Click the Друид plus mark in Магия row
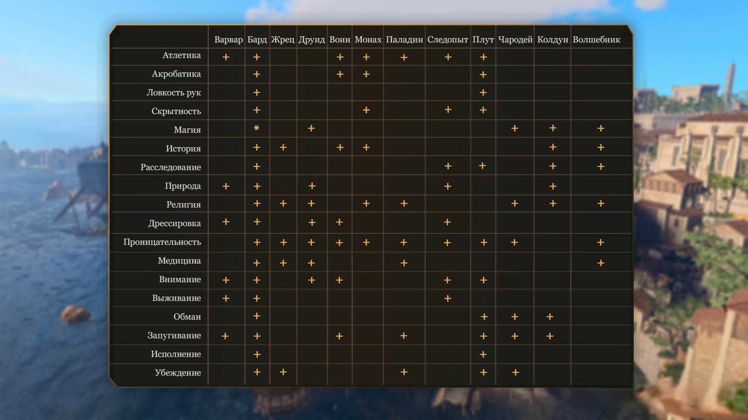 (311, 128)
